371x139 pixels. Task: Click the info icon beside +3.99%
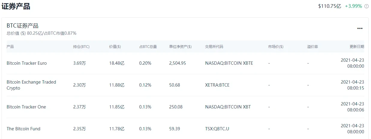coord(366,6)
